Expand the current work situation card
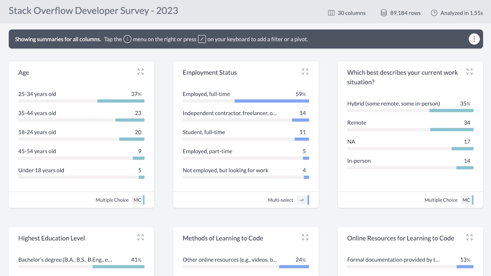The height and width of the screenshot is (276, 491). (x=469, y=72)
